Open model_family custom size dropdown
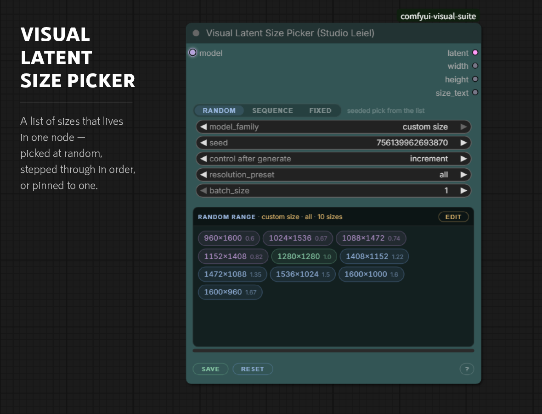The image size is (542, 414). (x=333, y=127)
